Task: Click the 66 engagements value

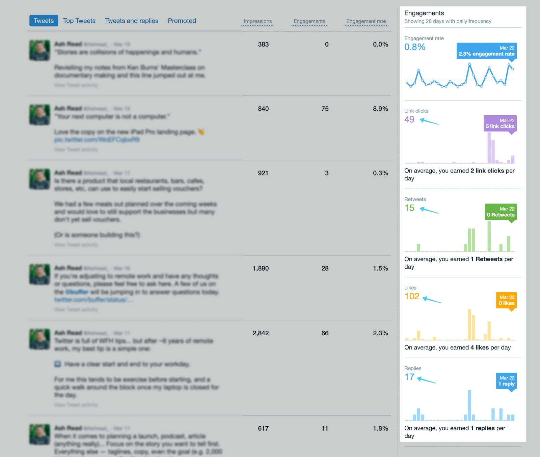Action: tap(325, 333)
